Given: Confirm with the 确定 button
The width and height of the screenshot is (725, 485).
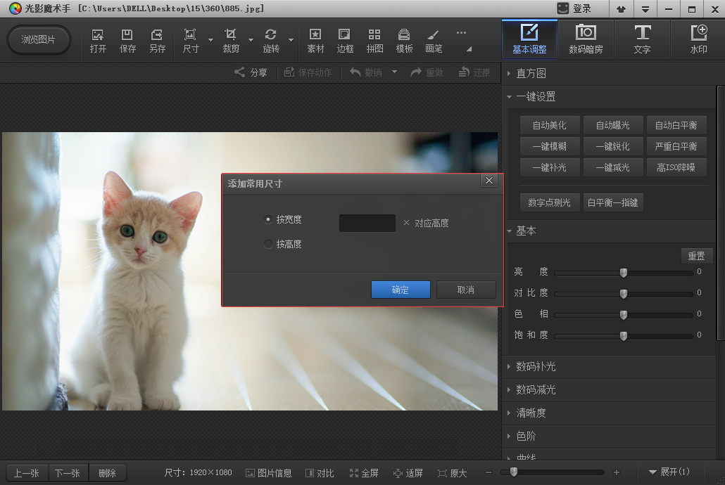Looking at the screenshot, I should click(401, 290).
